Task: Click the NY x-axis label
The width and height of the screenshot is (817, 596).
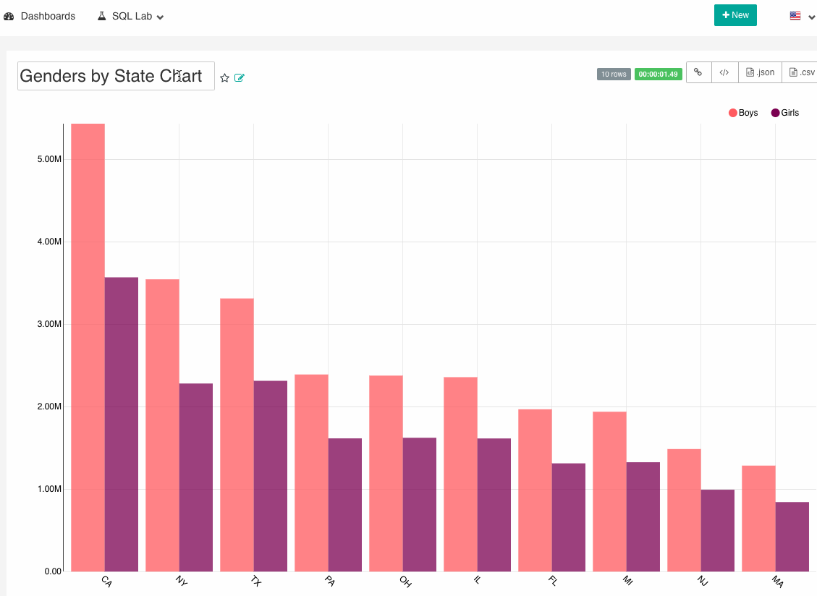Action: coord(182,581)
